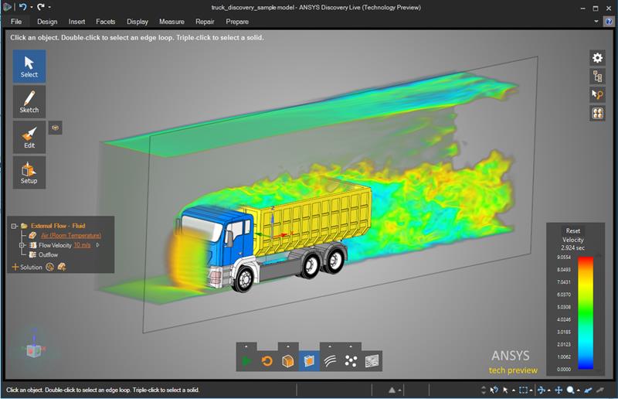Open the Insert tab
Viewport: 618px width, 399px height.
(76, 22)
